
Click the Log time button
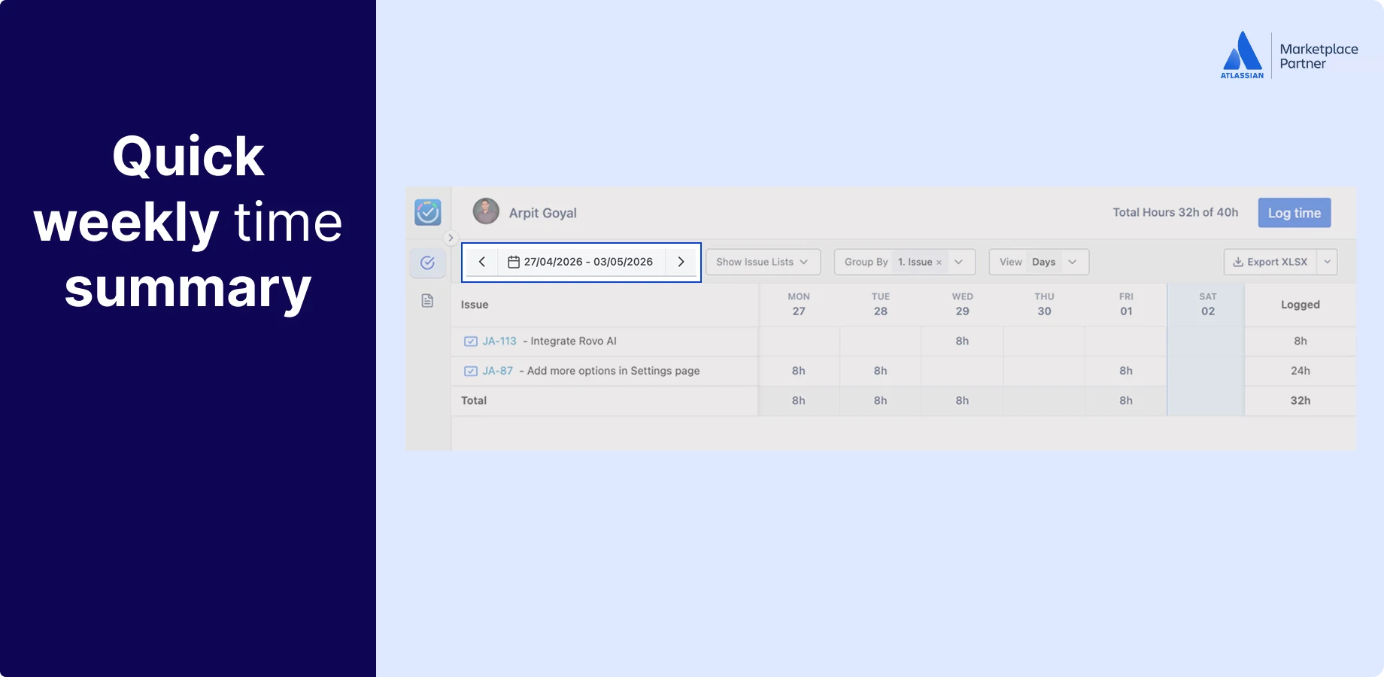1294,213
